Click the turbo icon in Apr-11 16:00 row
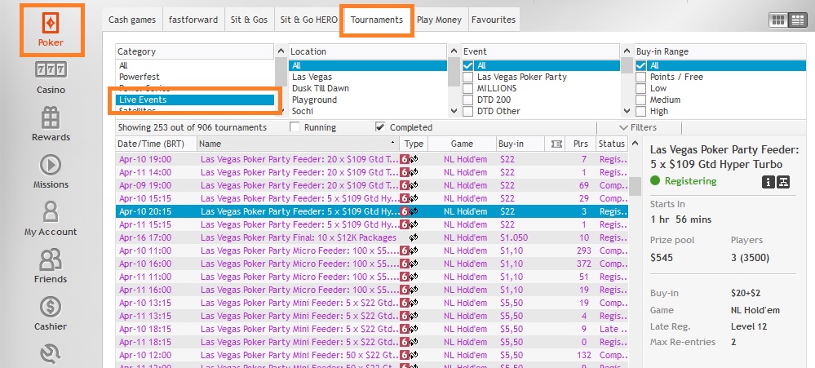 coord(414,290)
